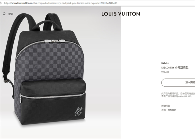This screenshot has height=139, width=195.
Task: Click the 400 6588 555 phone number
Action: [185, 96]
